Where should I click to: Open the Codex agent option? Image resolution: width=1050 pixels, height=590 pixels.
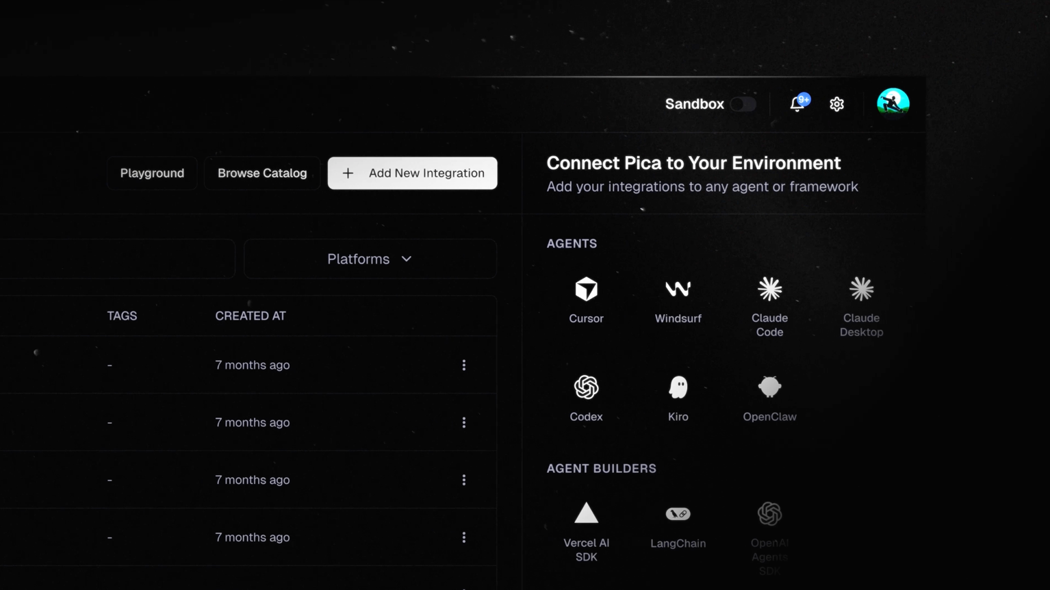pos(586,398)
